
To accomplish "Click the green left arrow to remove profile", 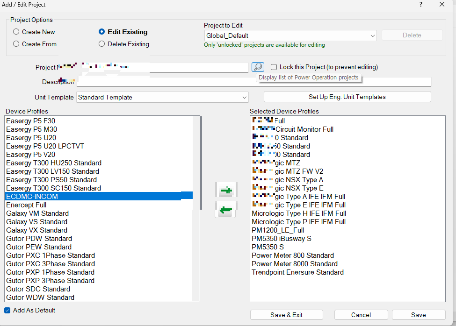I will 225,210.
